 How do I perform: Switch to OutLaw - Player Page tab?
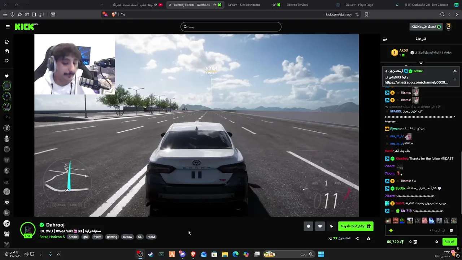tap(359, 5)
